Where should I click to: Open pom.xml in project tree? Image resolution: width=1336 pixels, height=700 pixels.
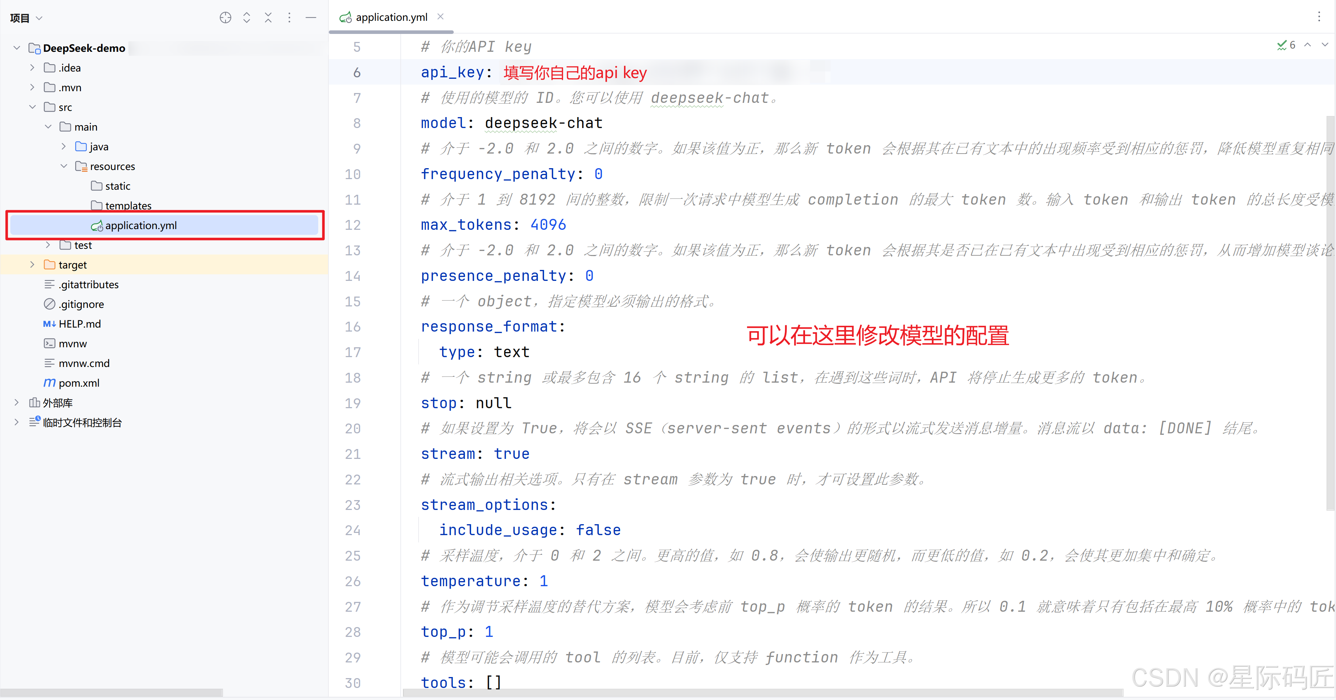tap(79, 383)
